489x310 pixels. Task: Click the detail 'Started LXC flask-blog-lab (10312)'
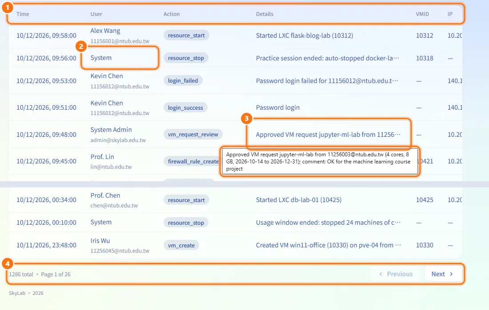(x=305, y=36)
